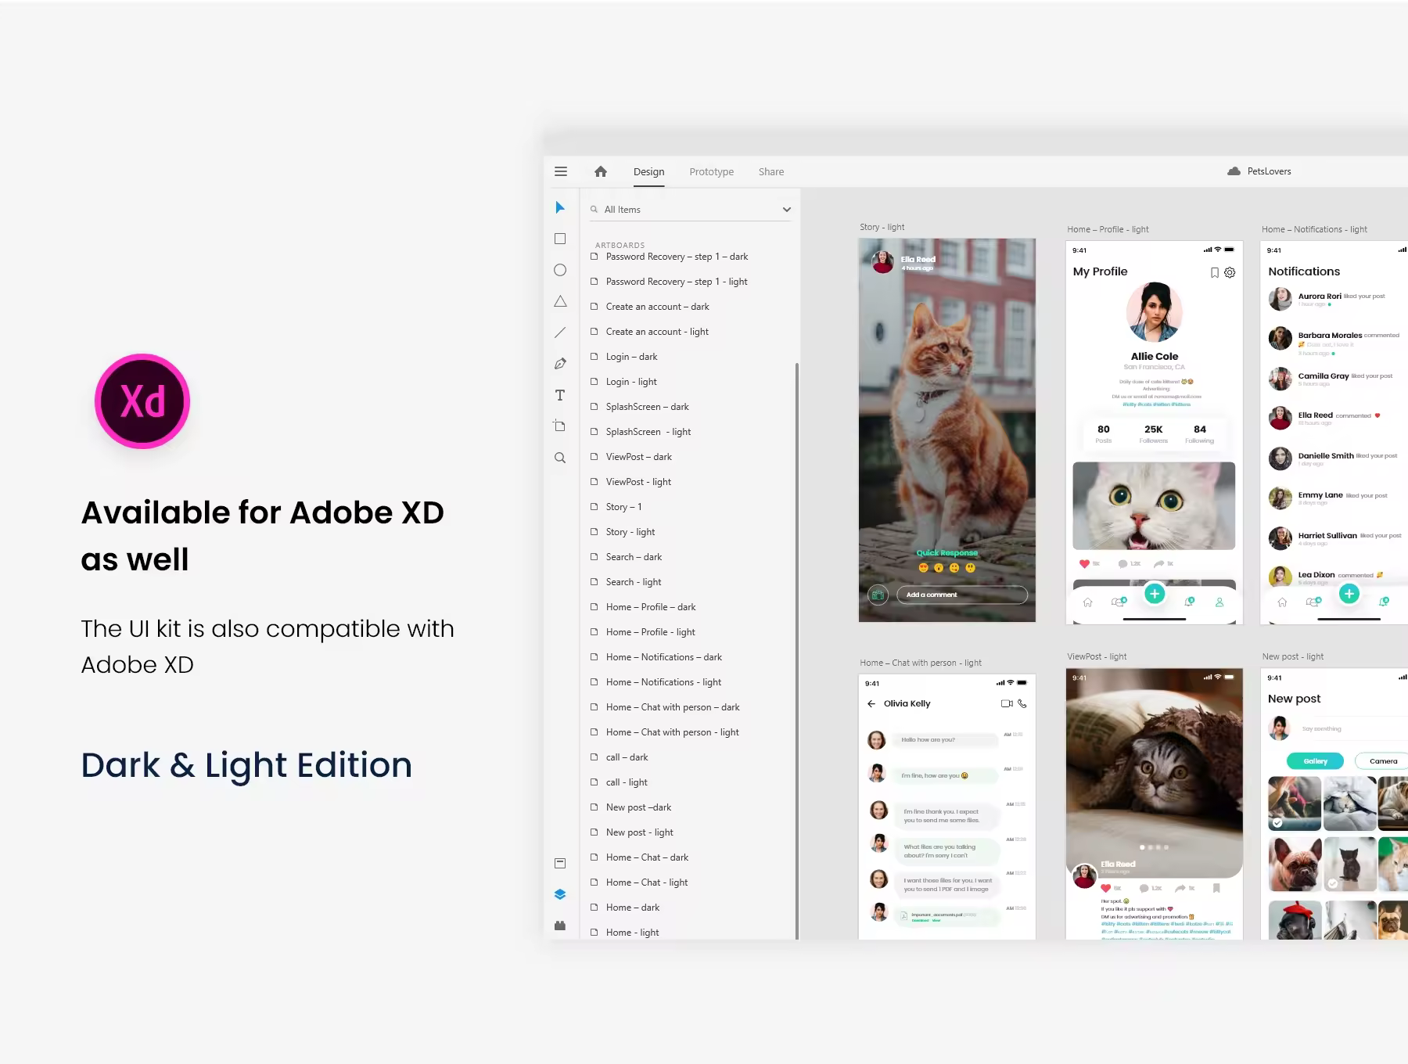Switch to the Design tab
The height and width of the screenshot is (1064, 1408).
coord(648,172)
